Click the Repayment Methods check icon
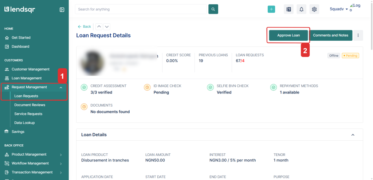Image resolution: width=373 pixels, height=180 pixels. tap(274, 87)
